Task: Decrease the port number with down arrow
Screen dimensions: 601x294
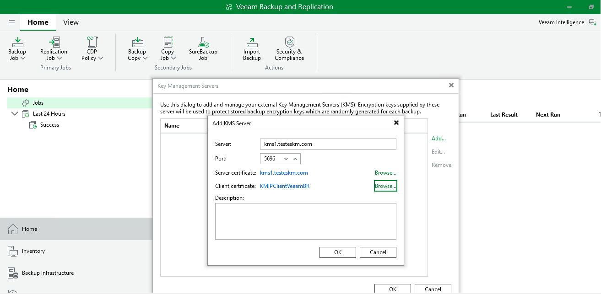Action: pyautogui.click(x=286, y=159)
